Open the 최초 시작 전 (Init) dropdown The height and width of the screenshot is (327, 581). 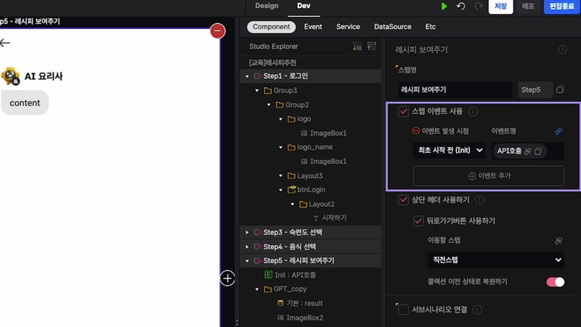448,151
